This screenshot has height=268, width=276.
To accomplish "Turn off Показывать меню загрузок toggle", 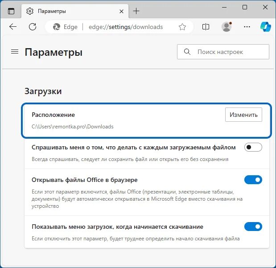I will [253, 227].
